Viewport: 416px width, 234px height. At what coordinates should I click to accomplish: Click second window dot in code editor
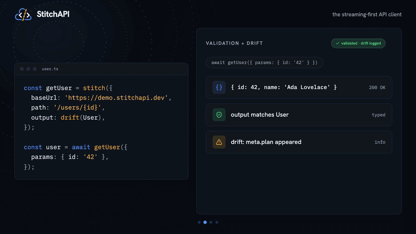pos(28,69)
